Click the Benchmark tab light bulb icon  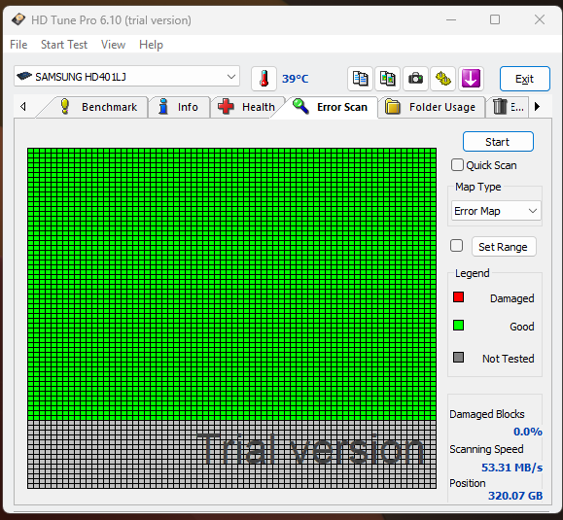coord(64,107)
